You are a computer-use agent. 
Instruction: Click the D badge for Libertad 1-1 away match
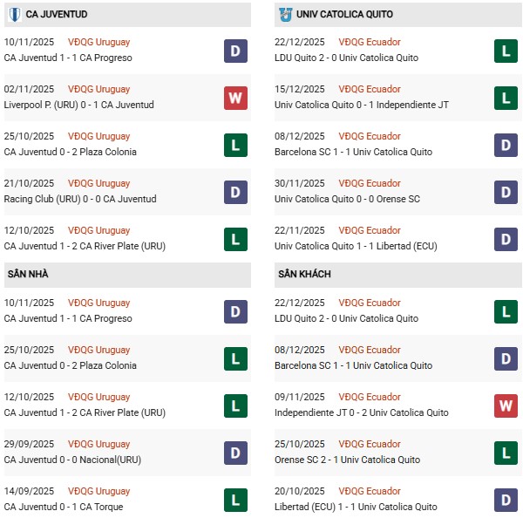point(506,500)
